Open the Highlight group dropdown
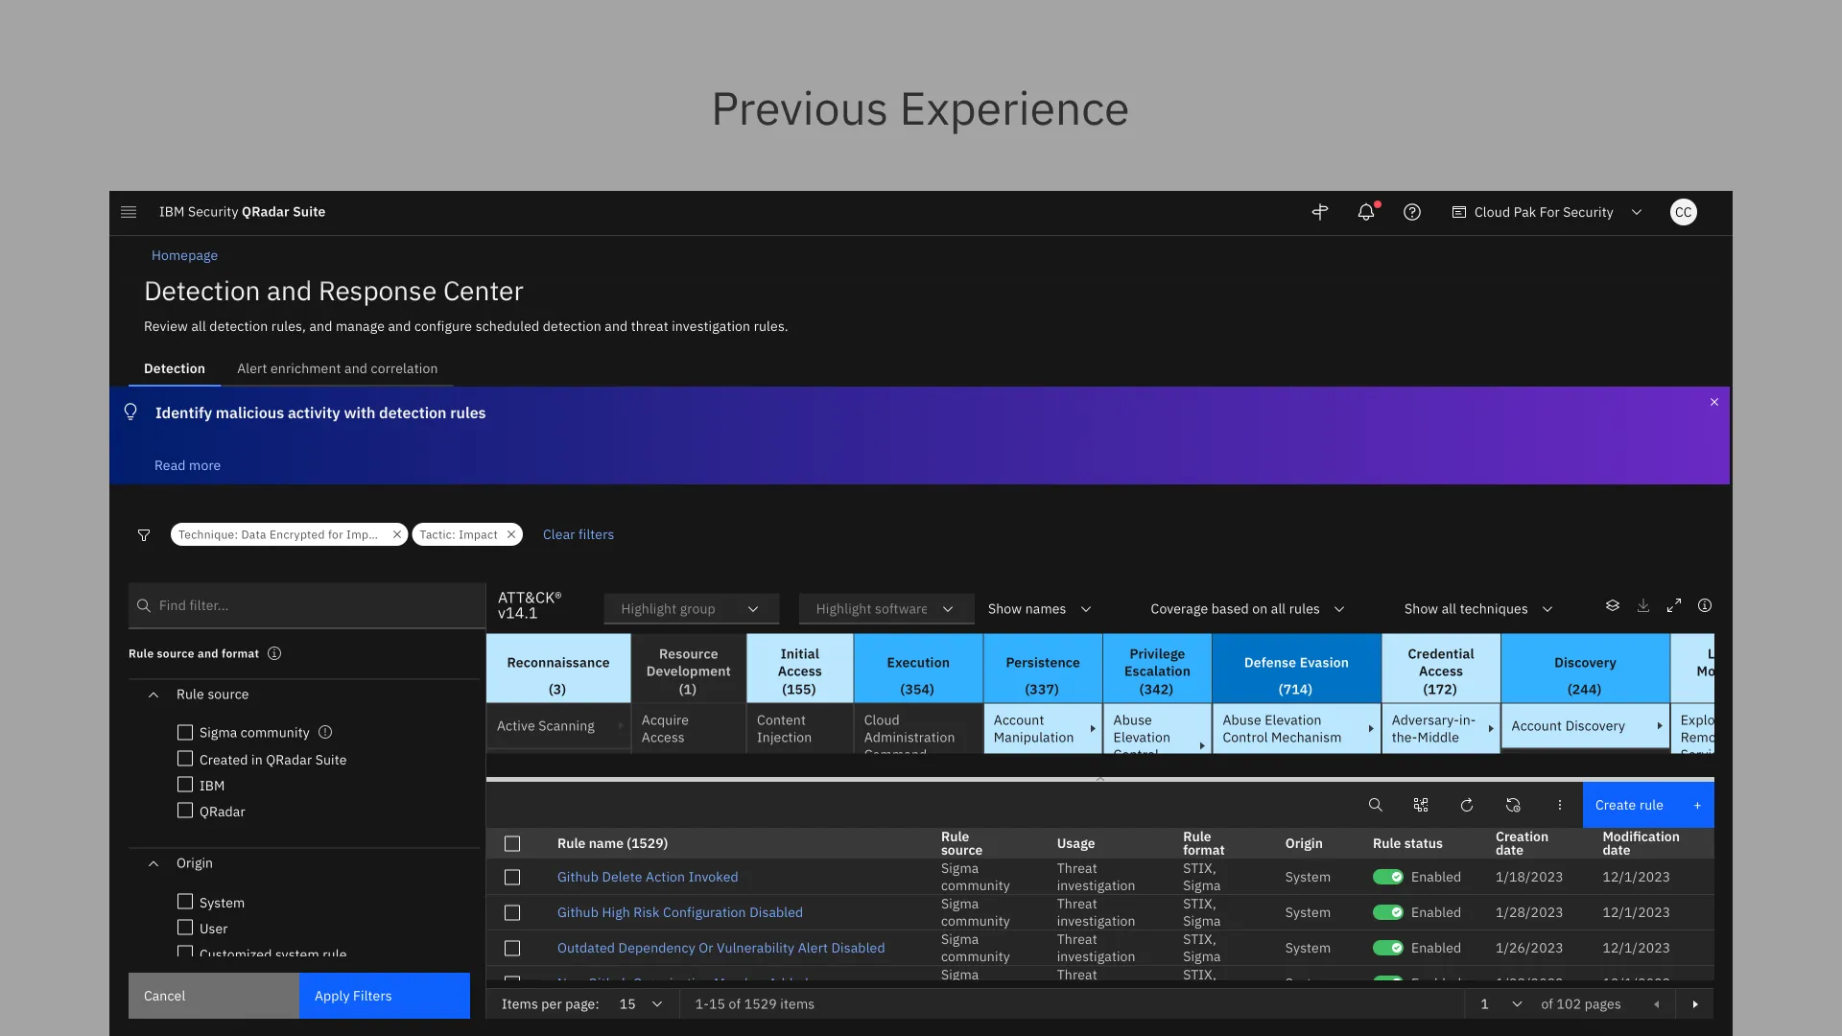Screen dimensions: 1842x1036 pos(691,609)
